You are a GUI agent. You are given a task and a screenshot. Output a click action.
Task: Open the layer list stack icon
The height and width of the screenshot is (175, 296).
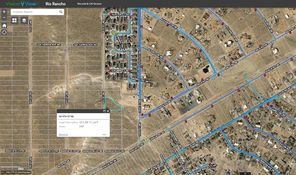tap(24, 20)
